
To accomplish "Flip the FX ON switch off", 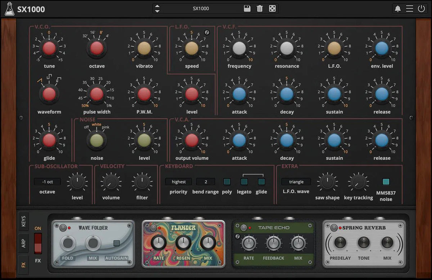I will [x=37, y=243].
